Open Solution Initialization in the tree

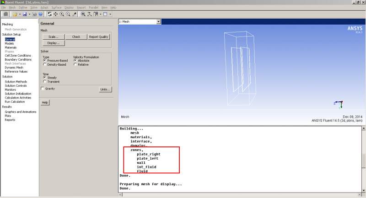coord(18,94)
